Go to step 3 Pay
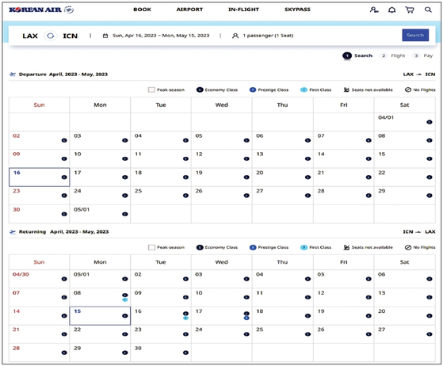Image resolution: width=443 pixels, height=366 pixels. coord(422,55)
